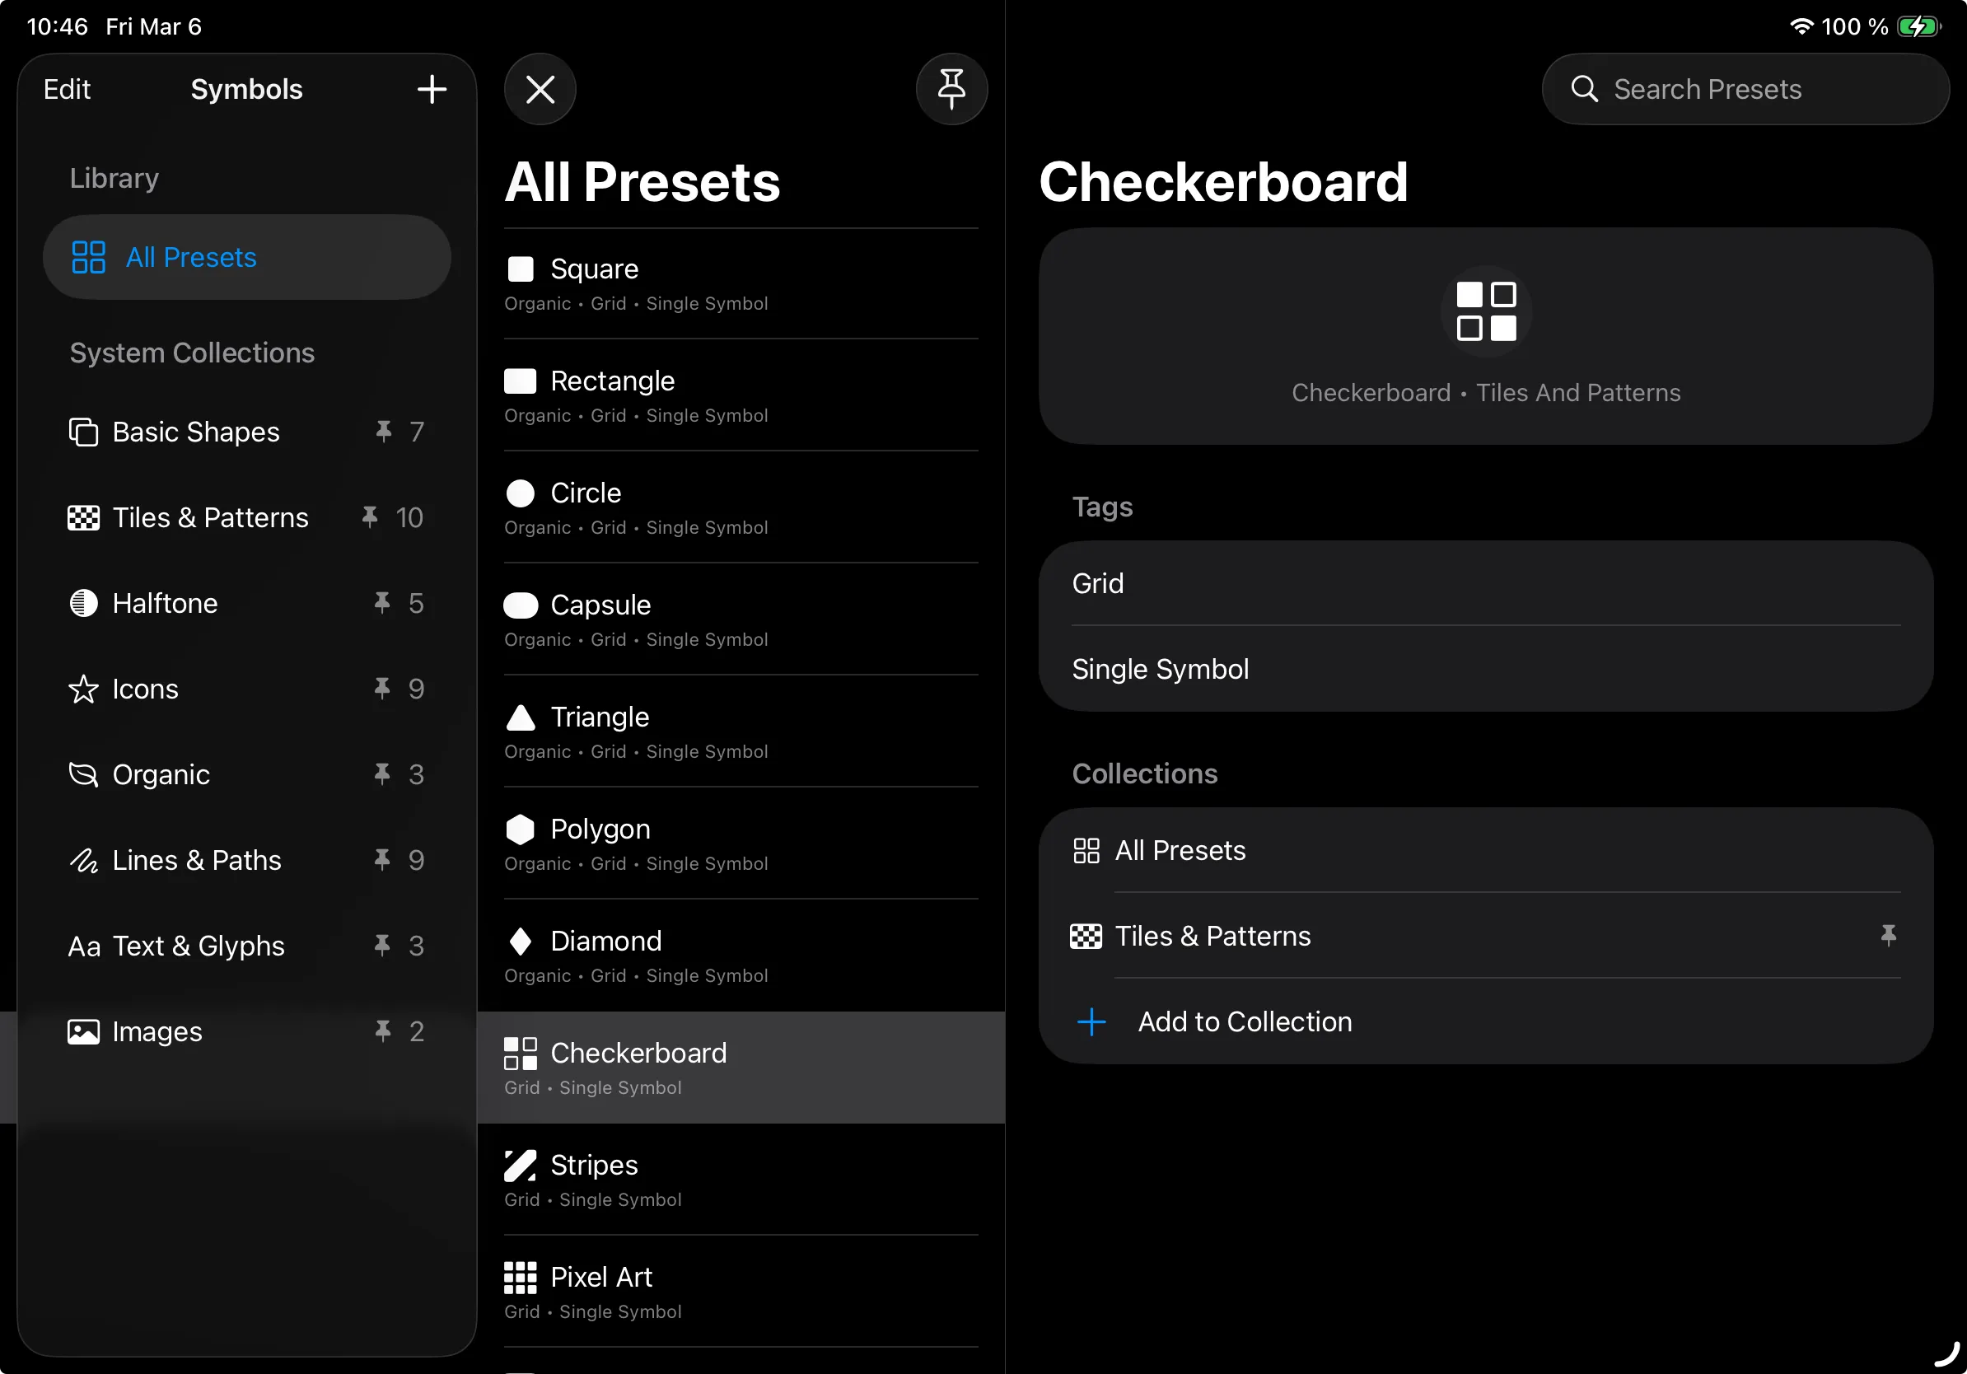Viewport: 1967px width, 1374px height.
Task: Click the Lines & Paths squiggle icon
Action: pos(83,860)
